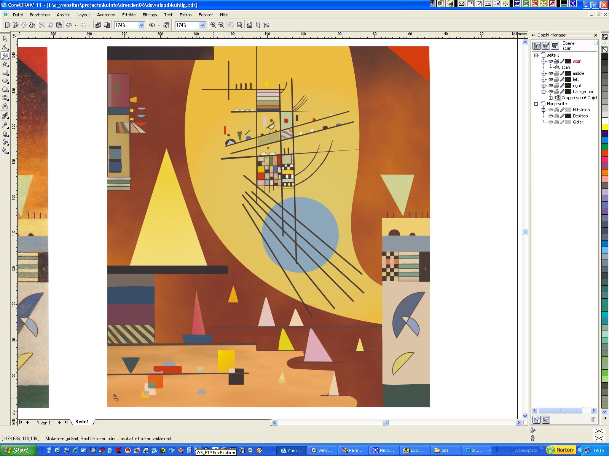Image resolution: width=609 pixels, height=456 pixels.
Task: Click the Open file icon
Action: 16,25
